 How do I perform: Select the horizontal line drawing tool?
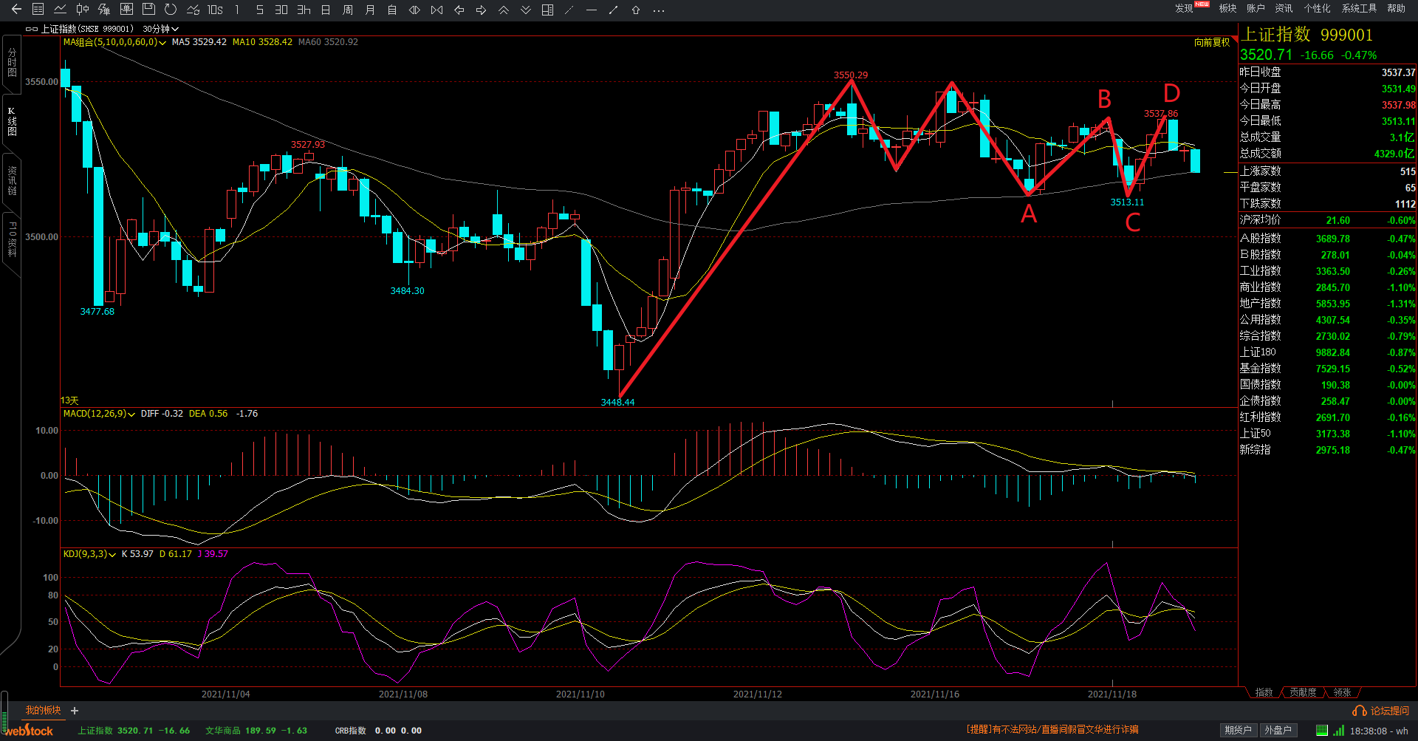pos(591,10)
